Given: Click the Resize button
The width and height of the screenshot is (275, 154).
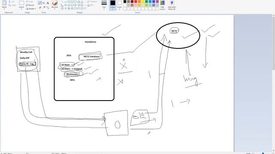Looking at the screenshot, I should (x=30, y=5).
